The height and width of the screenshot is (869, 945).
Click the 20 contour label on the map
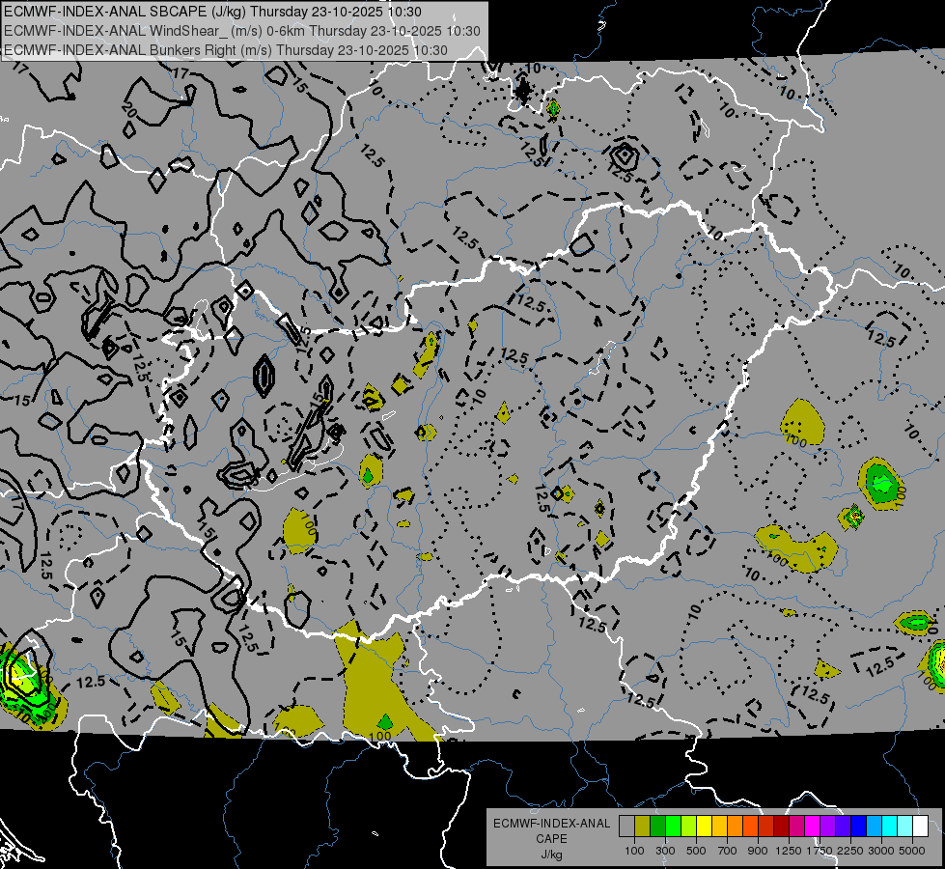[127, 110]
